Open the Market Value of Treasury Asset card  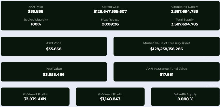166,46
